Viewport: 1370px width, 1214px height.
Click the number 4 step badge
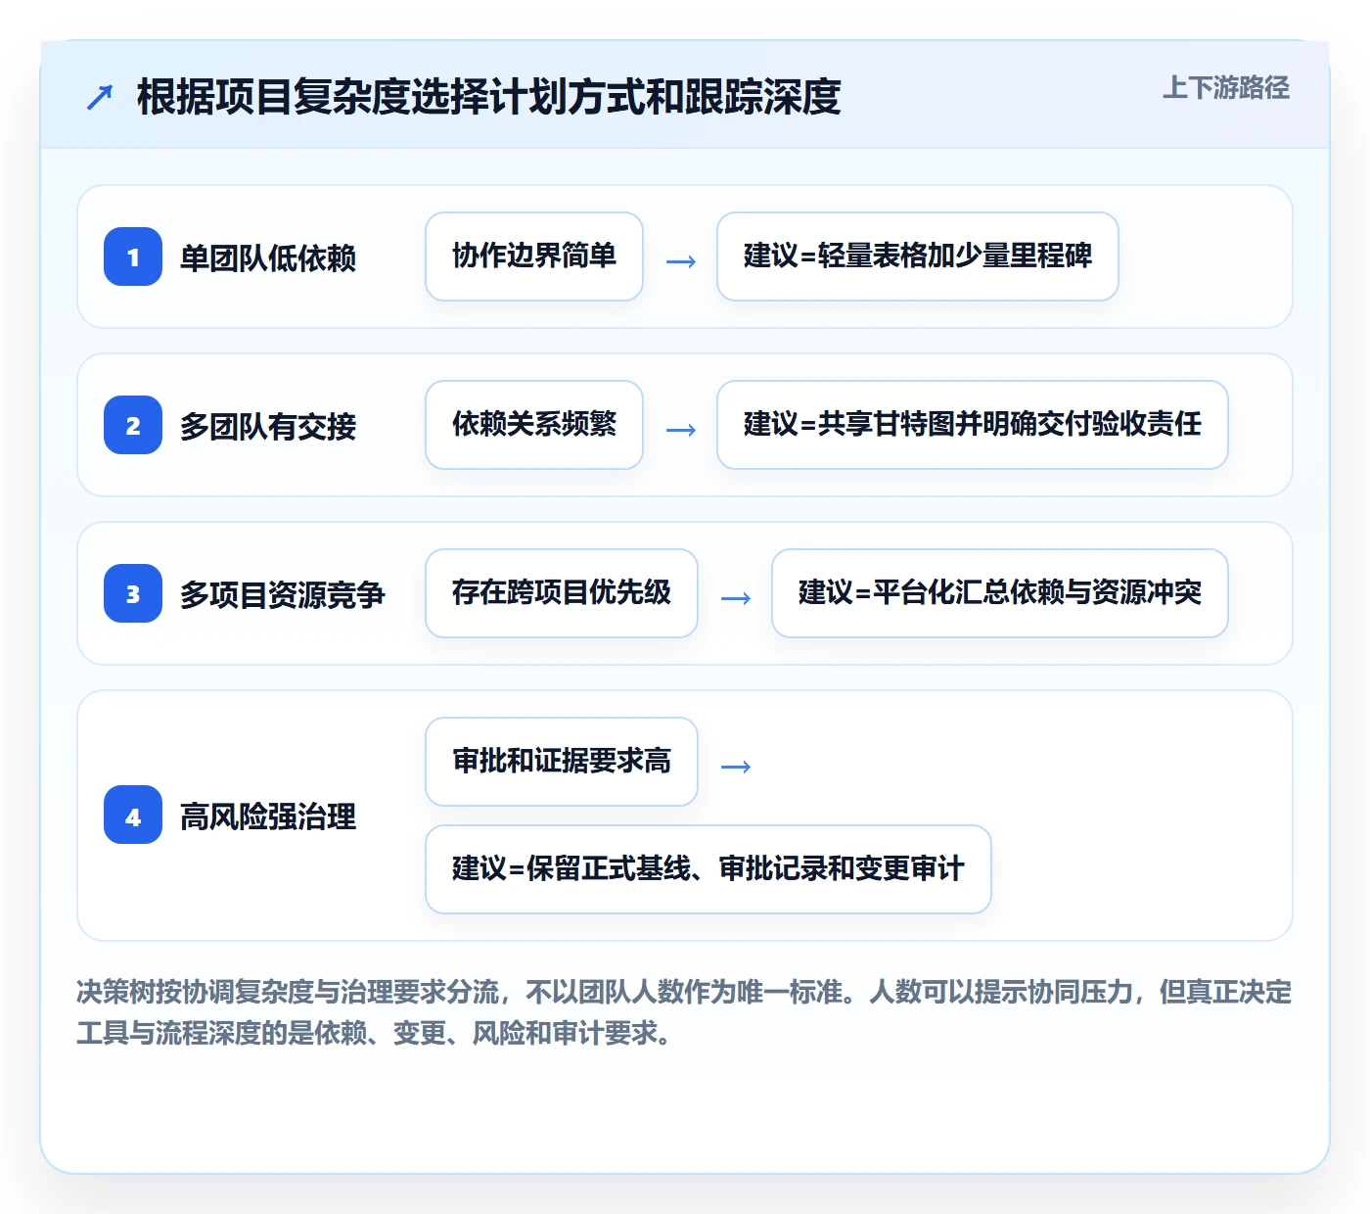point(133,816)
